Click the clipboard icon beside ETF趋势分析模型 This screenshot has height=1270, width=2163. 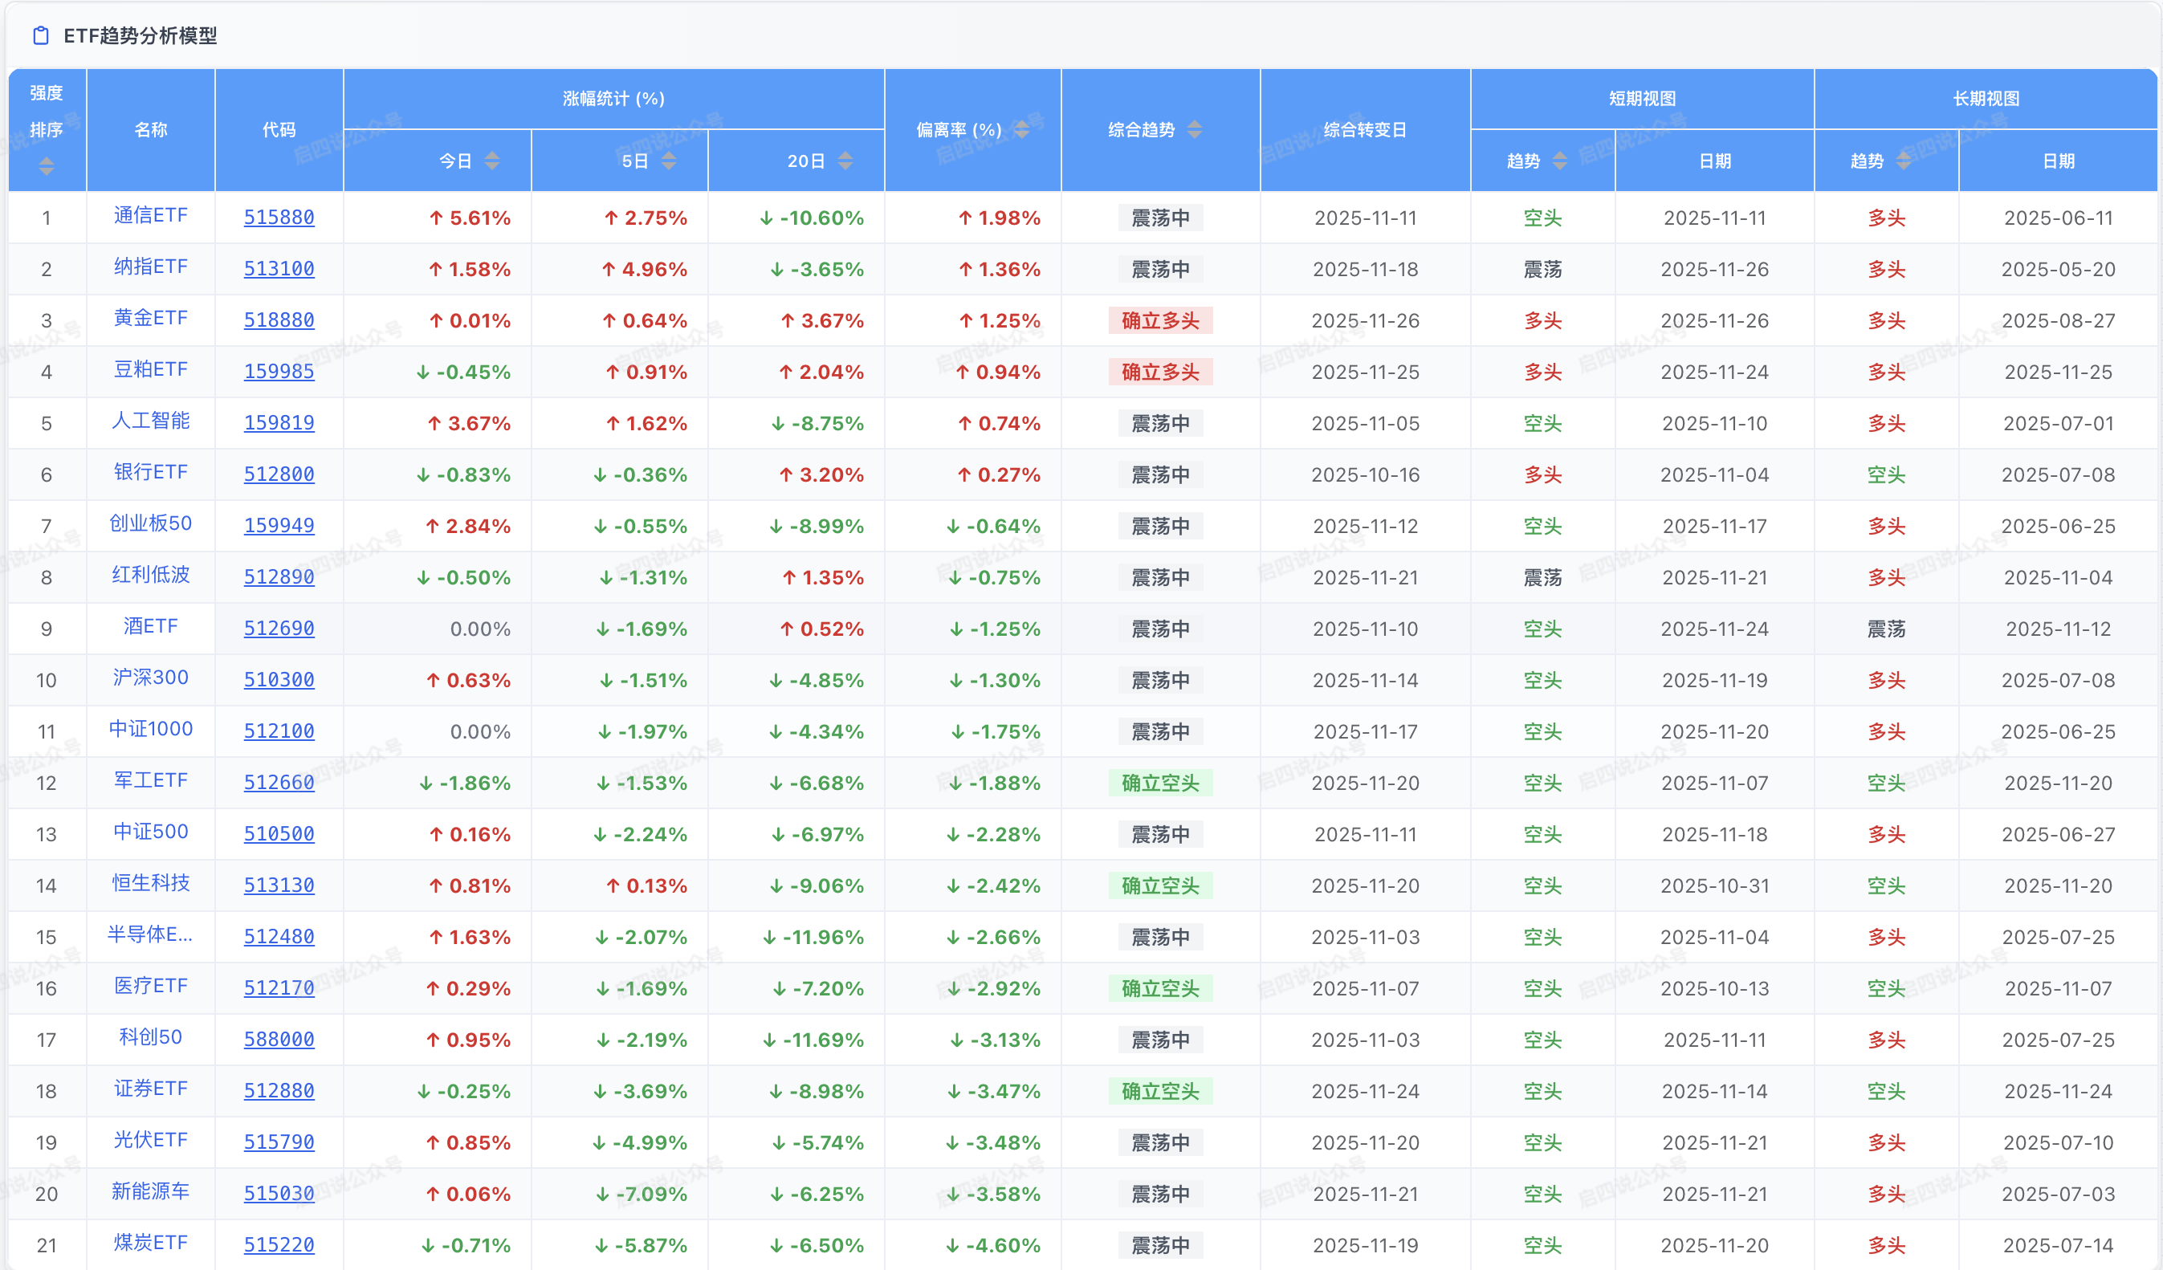(x=40, y=35)
